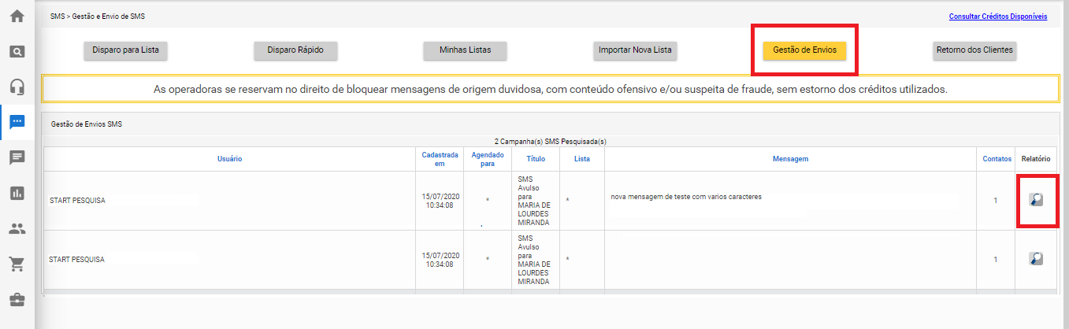Open the headset support icon
Screen dimensions: 1069x329
click(x=17, y=87)
